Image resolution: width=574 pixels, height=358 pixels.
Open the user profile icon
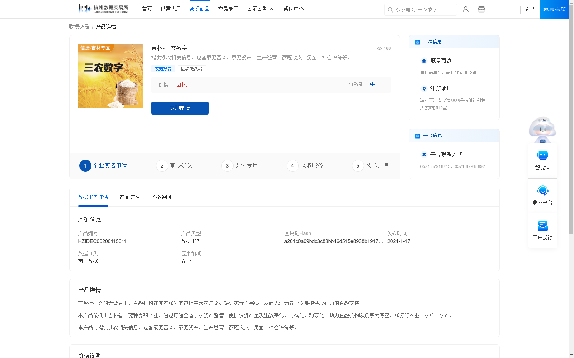point(466,9)
